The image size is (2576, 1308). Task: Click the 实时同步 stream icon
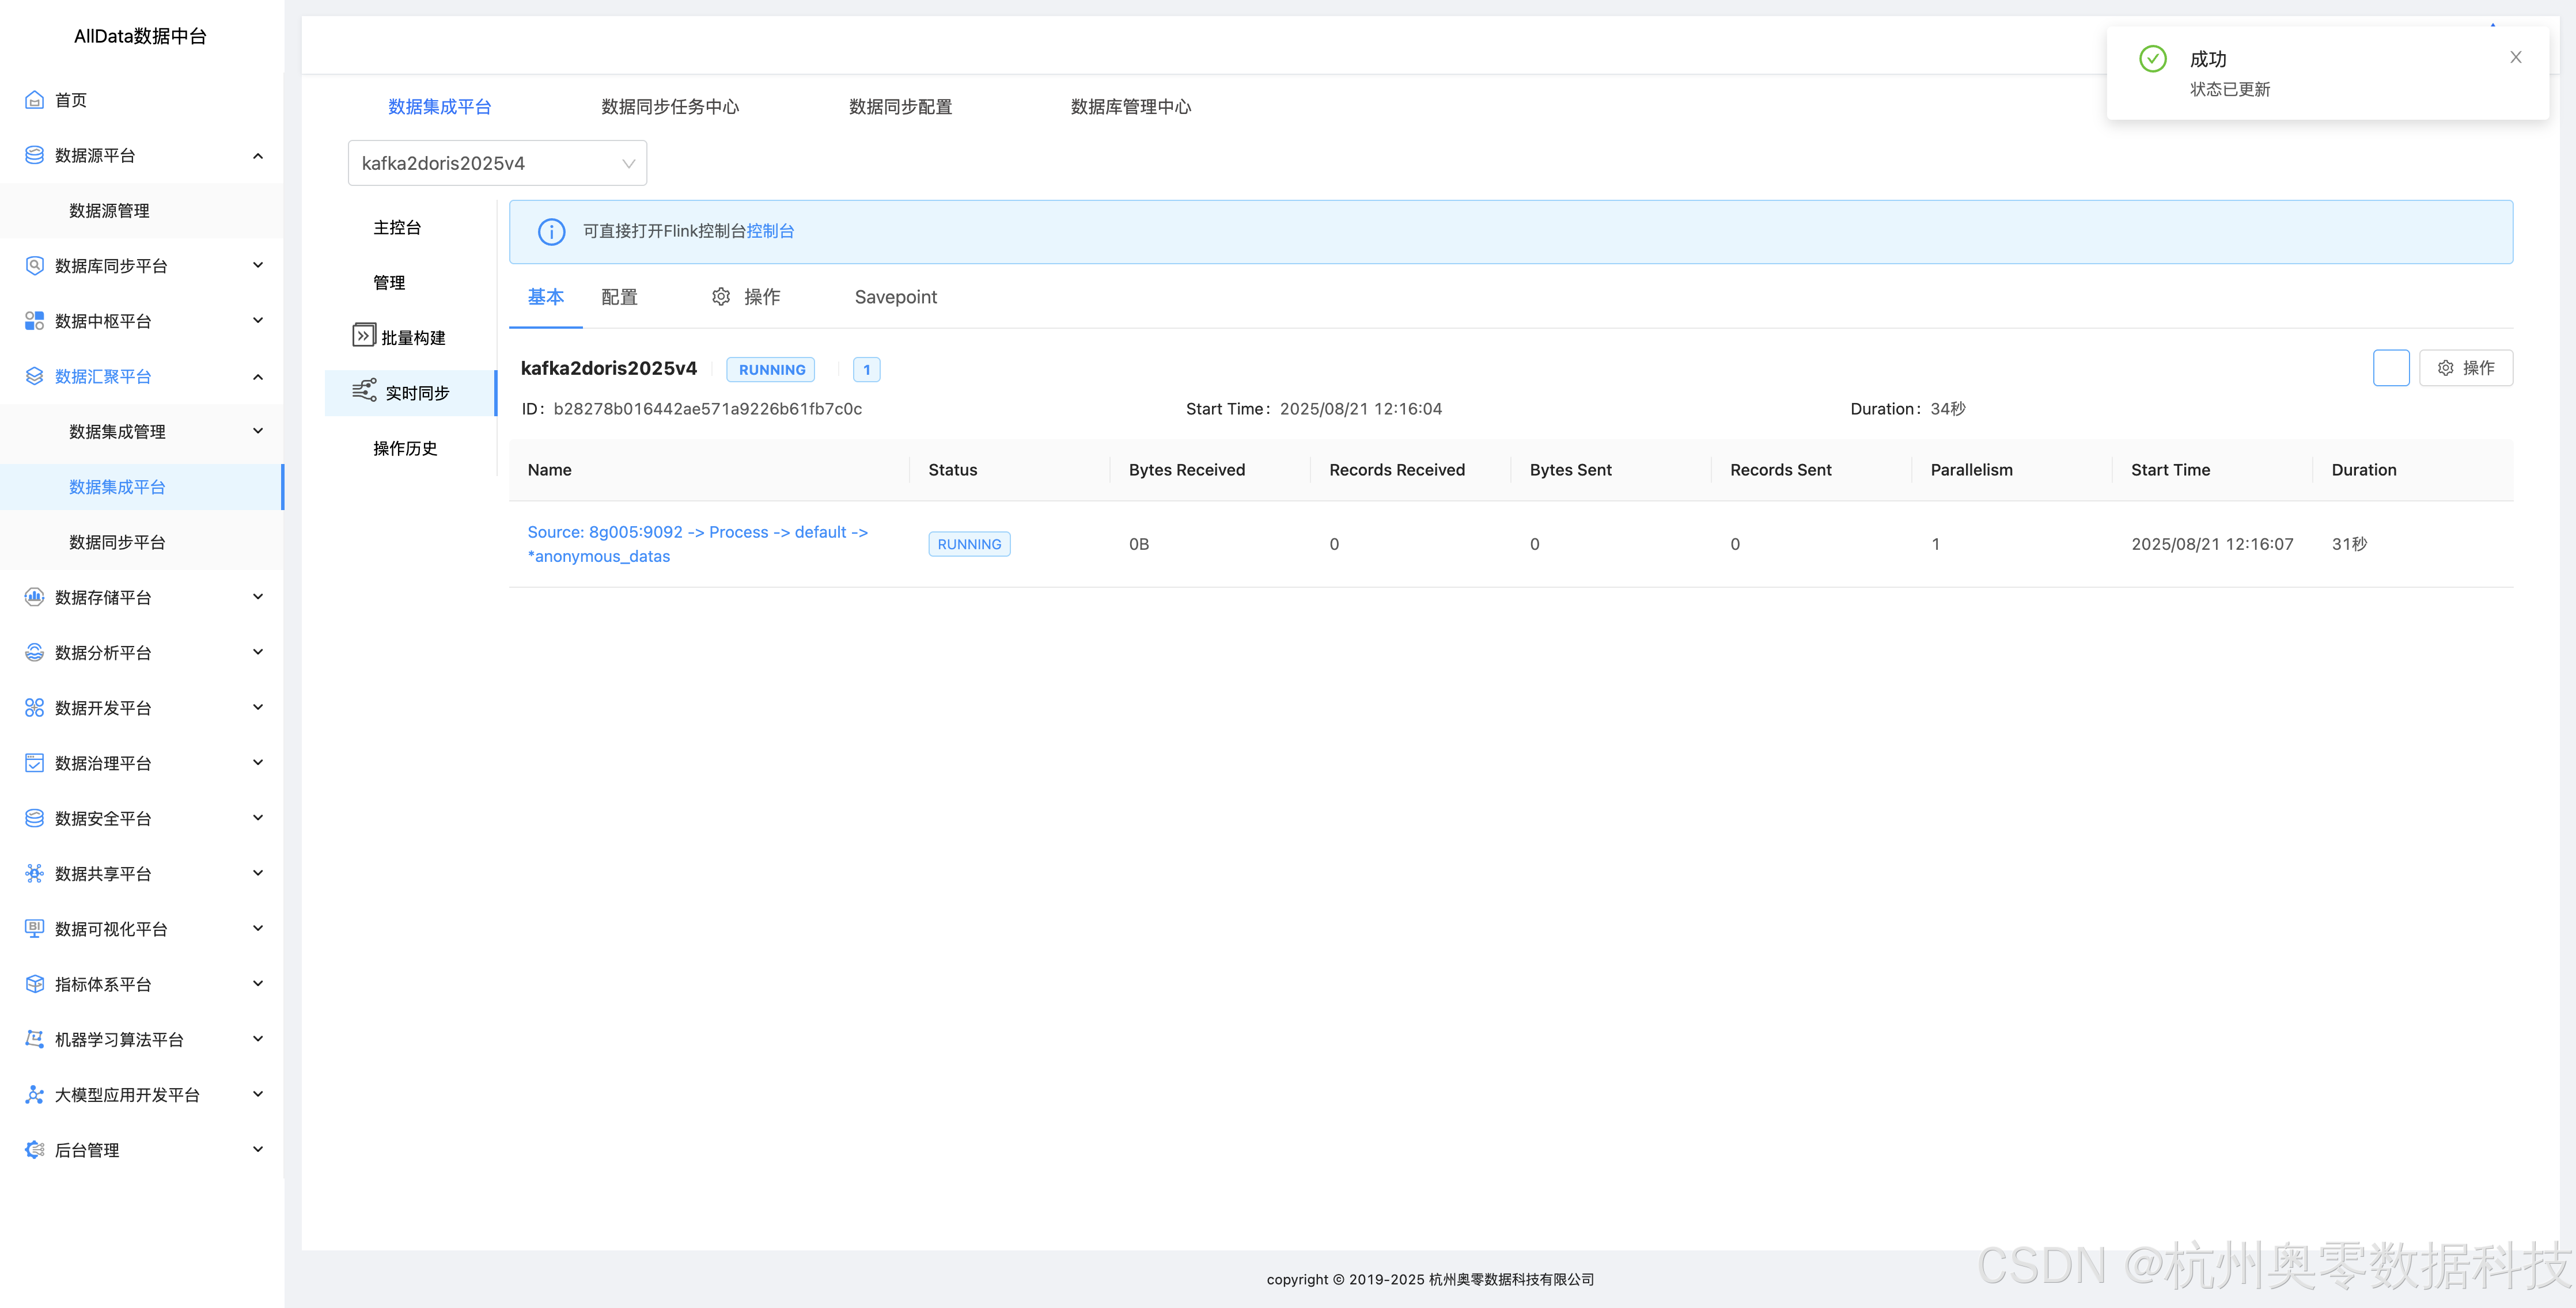(x=364, y=390)
